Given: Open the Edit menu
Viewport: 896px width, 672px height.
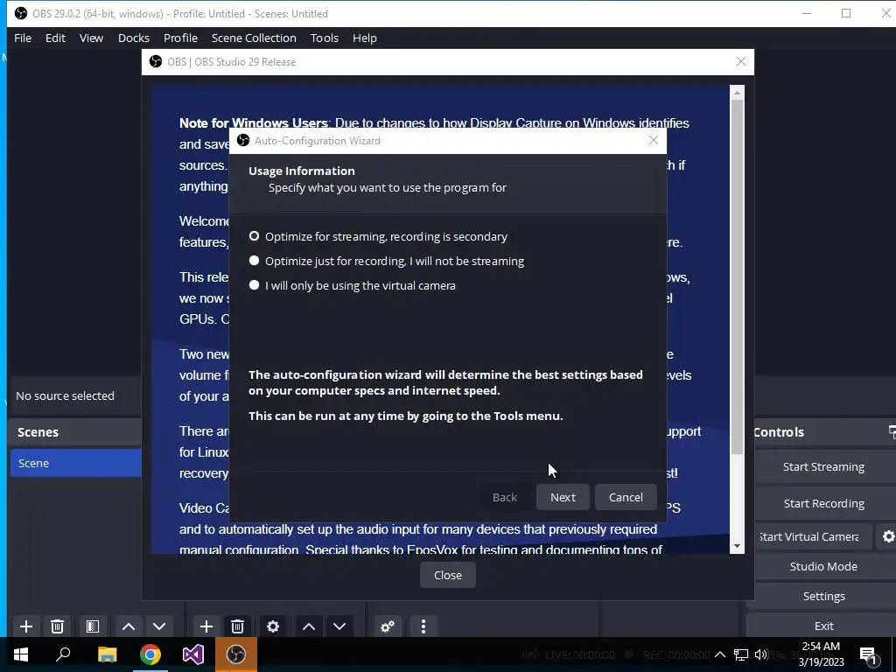Looking at the screenshot, I should [x=55, y=38].
